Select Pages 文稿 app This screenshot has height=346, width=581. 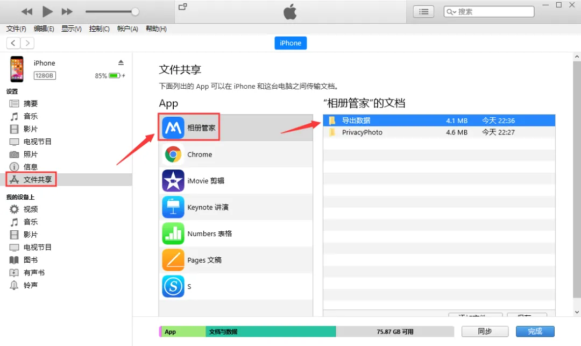(204, 260)
